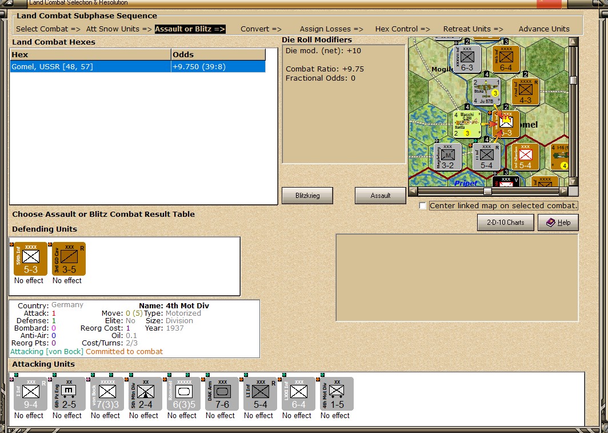Select the 4th Mot Div 1-5 unit

tap(337, 394)
